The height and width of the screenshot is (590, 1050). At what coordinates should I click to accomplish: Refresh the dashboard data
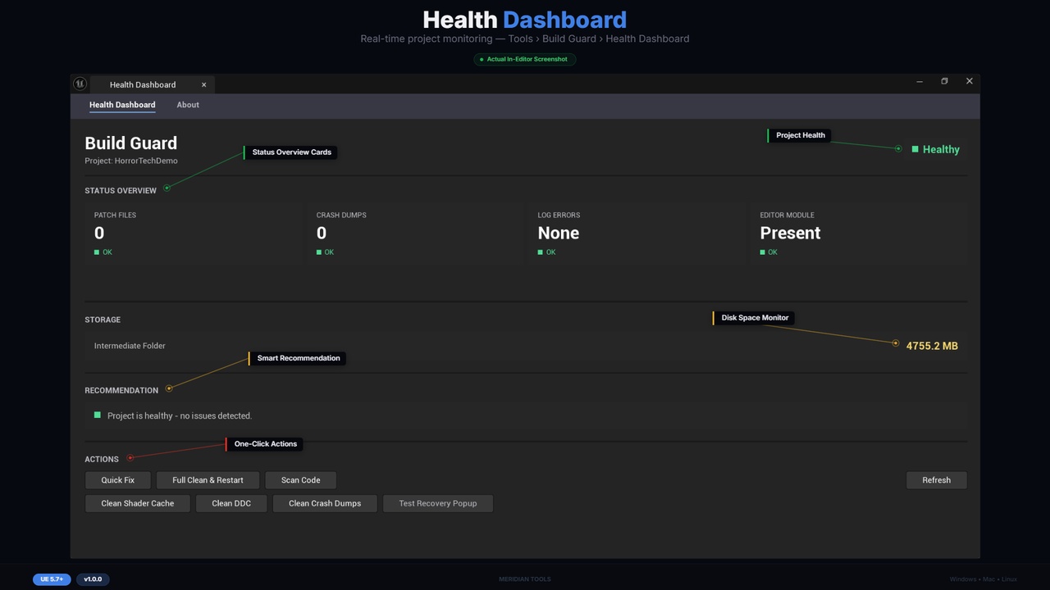coord(936,480)
